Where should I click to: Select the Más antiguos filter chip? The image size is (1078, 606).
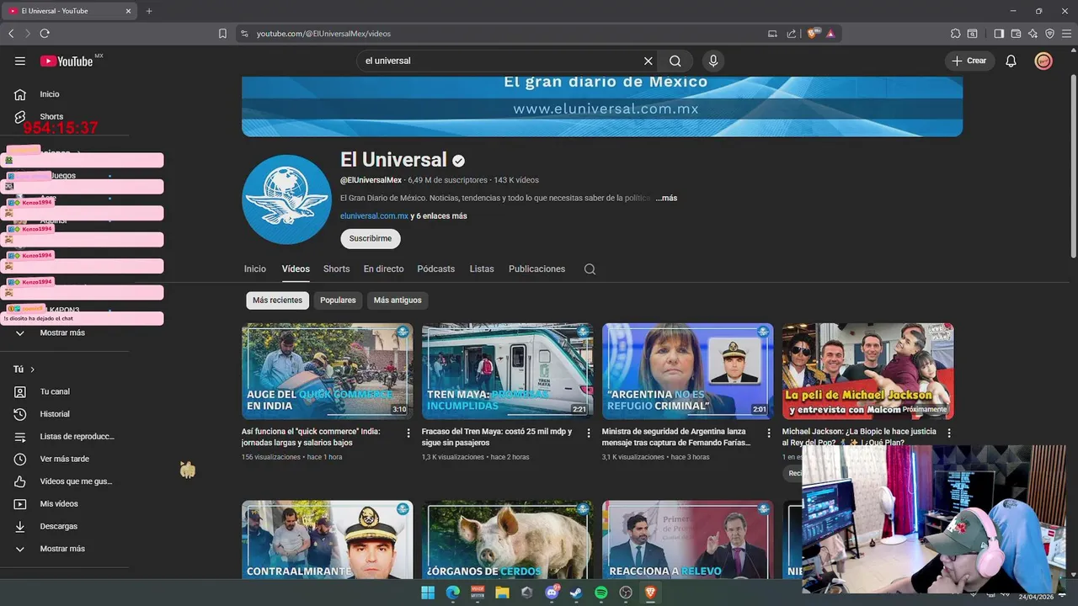coord(398,300)
